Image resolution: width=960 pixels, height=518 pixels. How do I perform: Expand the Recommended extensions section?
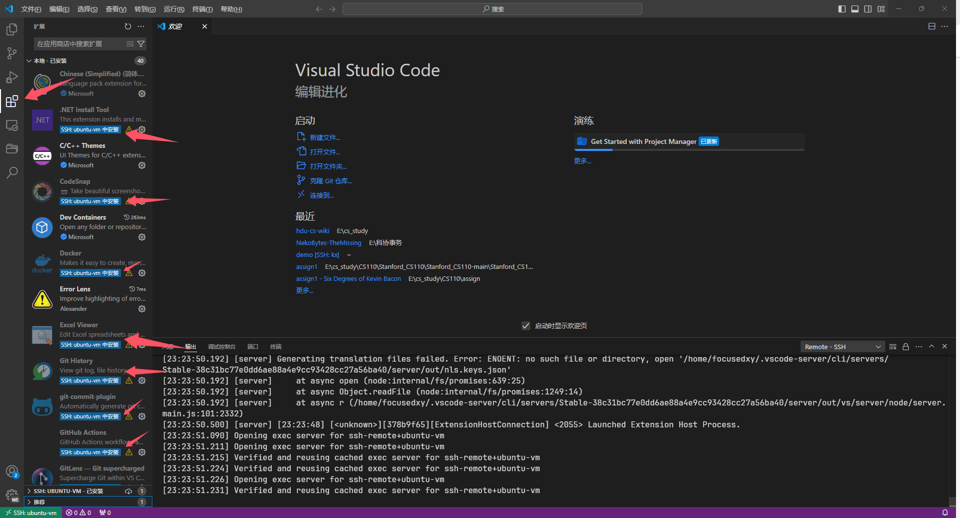pyautogui.click(x=88, y=502)
